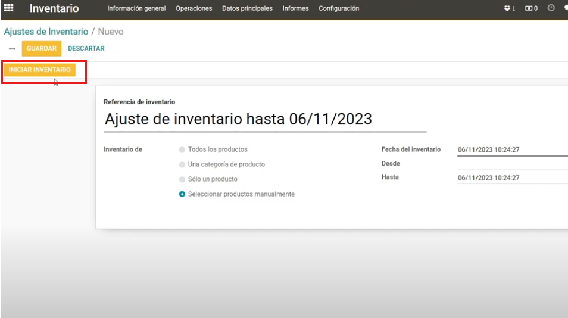Select Sólo un producto radio option
The width and height of the screenshot is (568, 318).
tap(182, 179)
